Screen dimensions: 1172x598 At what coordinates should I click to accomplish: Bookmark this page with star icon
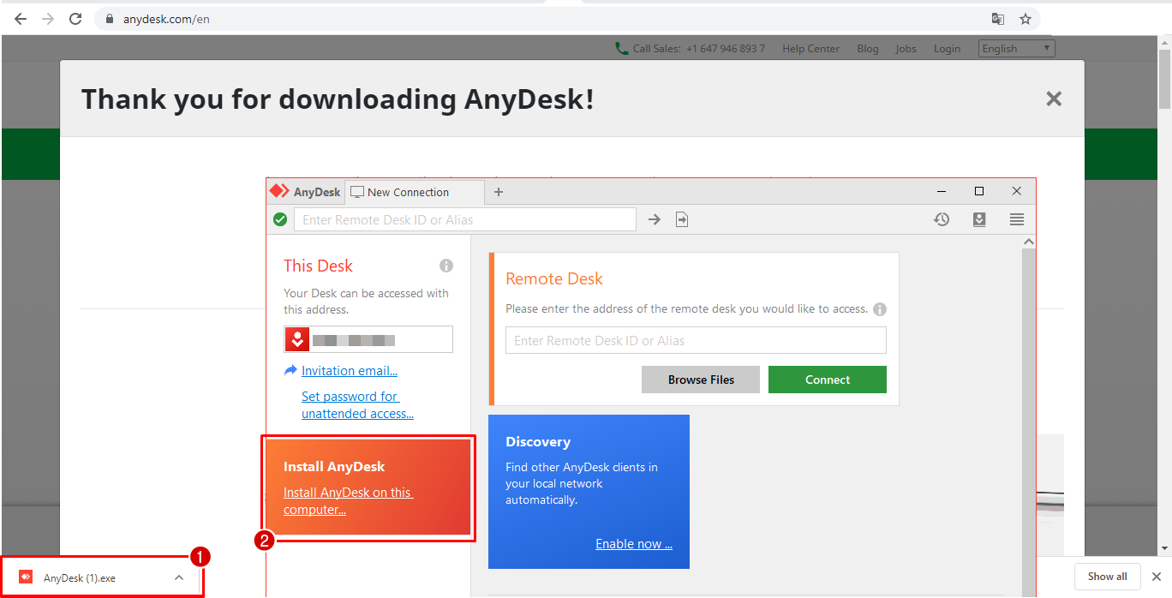(x=1025, y=19)
